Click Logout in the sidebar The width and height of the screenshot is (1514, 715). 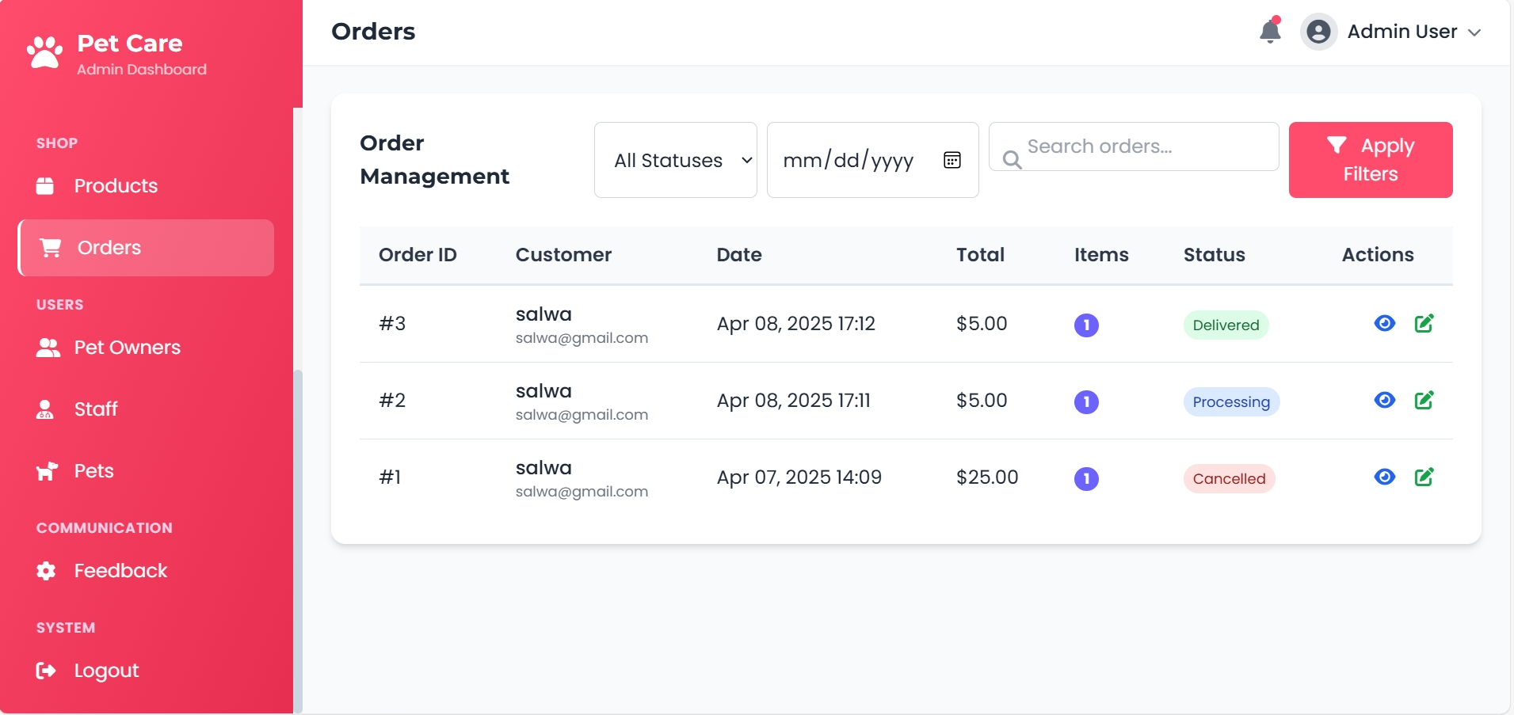point(106,671)
